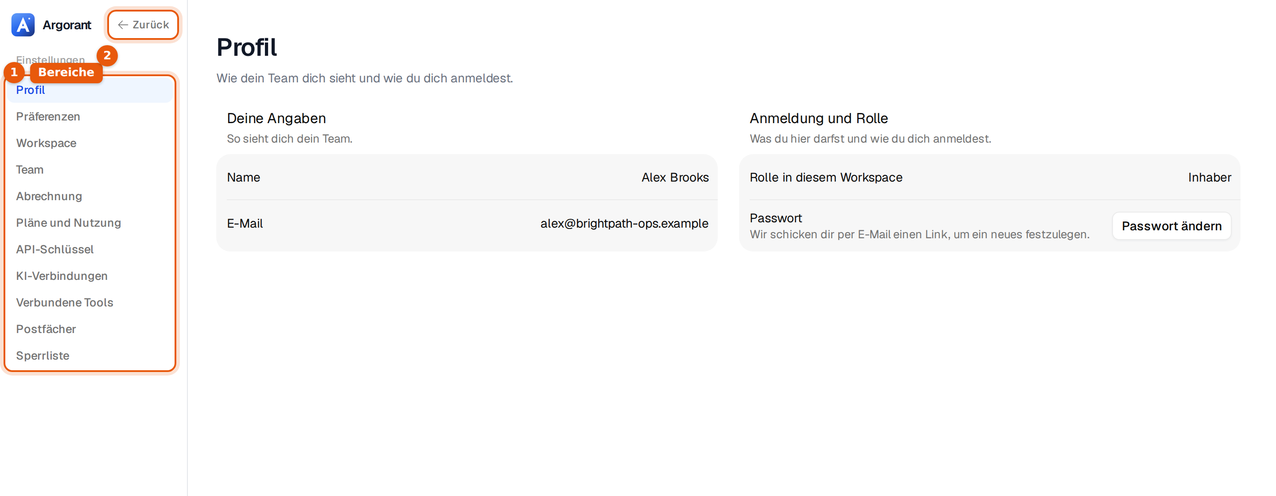Open Verbundene Tools settings
Image resolution: width=1276 pixels, height=496 pixels.
click(x=89, y=302)
